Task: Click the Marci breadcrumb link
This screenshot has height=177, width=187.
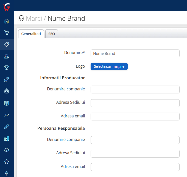Action: coord(34,18)
